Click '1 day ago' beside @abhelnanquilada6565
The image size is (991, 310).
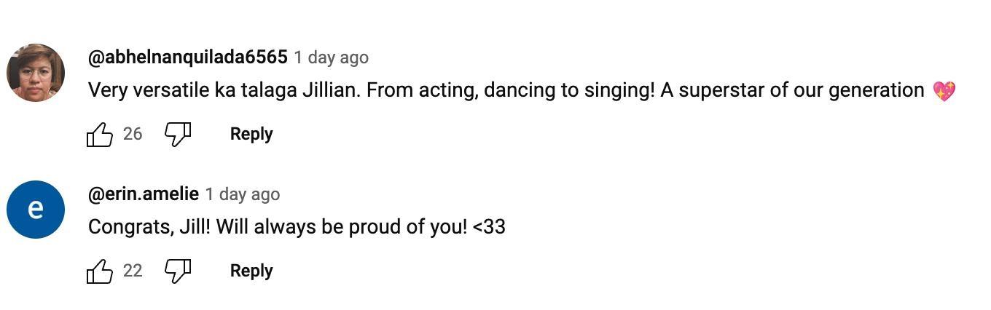point(331,57)
